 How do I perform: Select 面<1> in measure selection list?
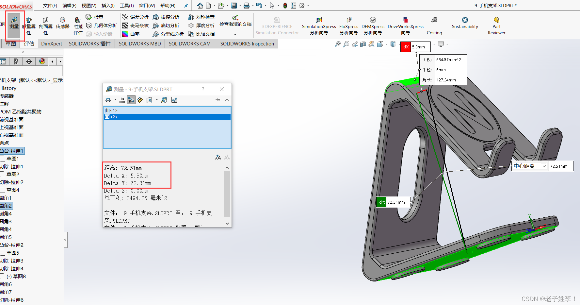(x=167, y=110)
